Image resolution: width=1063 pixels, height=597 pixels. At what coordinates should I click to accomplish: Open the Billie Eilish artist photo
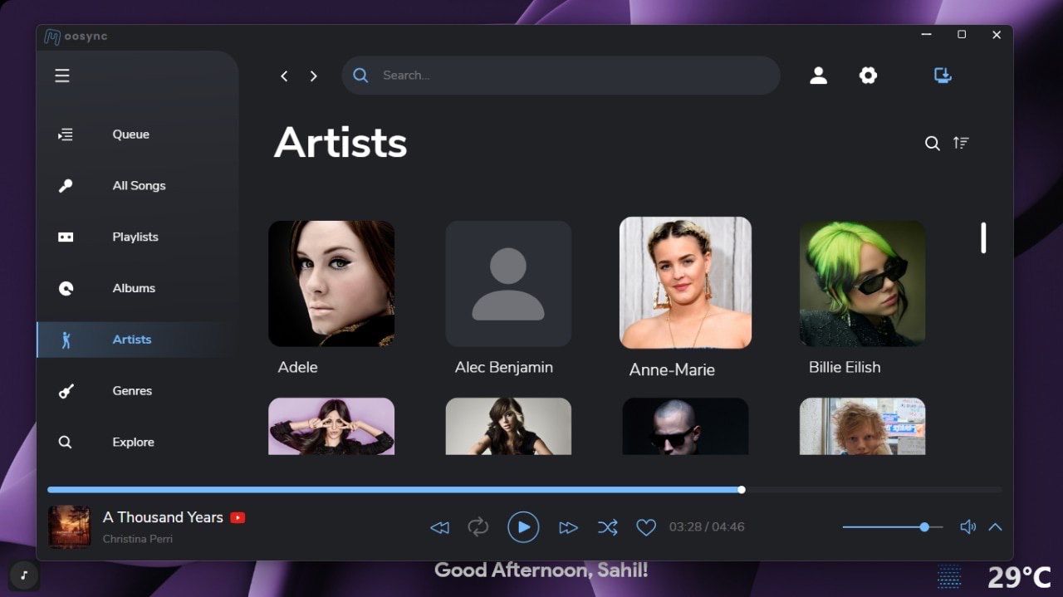[x=862, y=284]
